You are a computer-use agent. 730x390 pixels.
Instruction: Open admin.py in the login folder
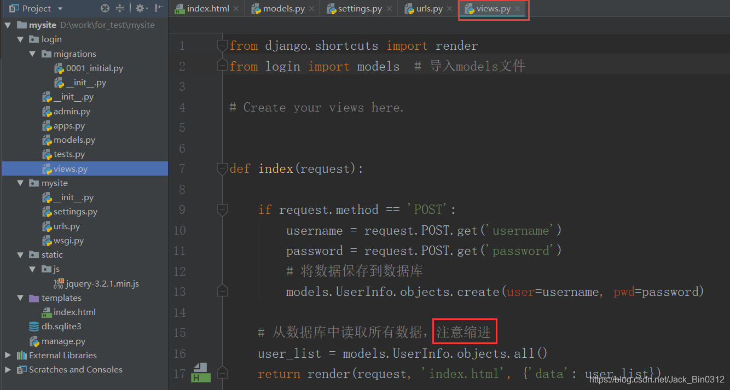(72, 111)
